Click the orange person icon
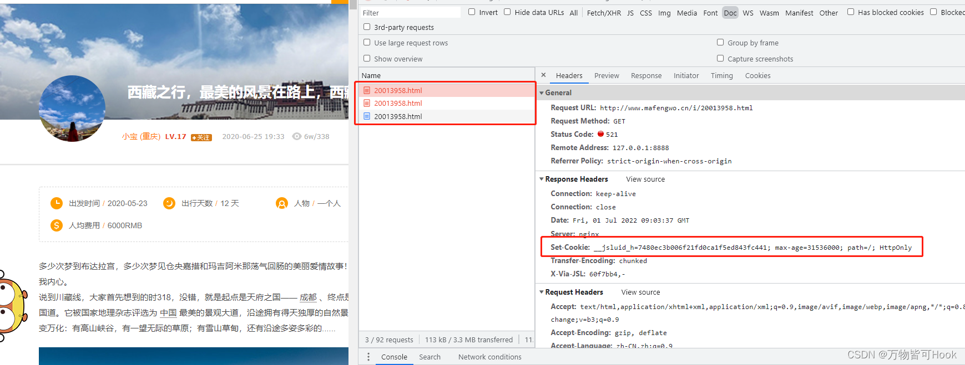The image size is (965, 365). (x=282, y=203)
